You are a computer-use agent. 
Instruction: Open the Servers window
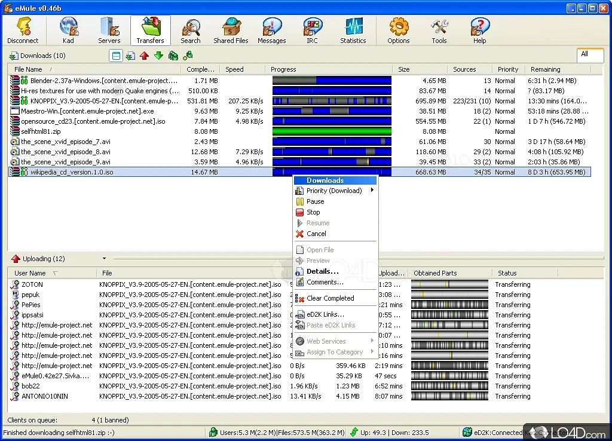(109, 30)
